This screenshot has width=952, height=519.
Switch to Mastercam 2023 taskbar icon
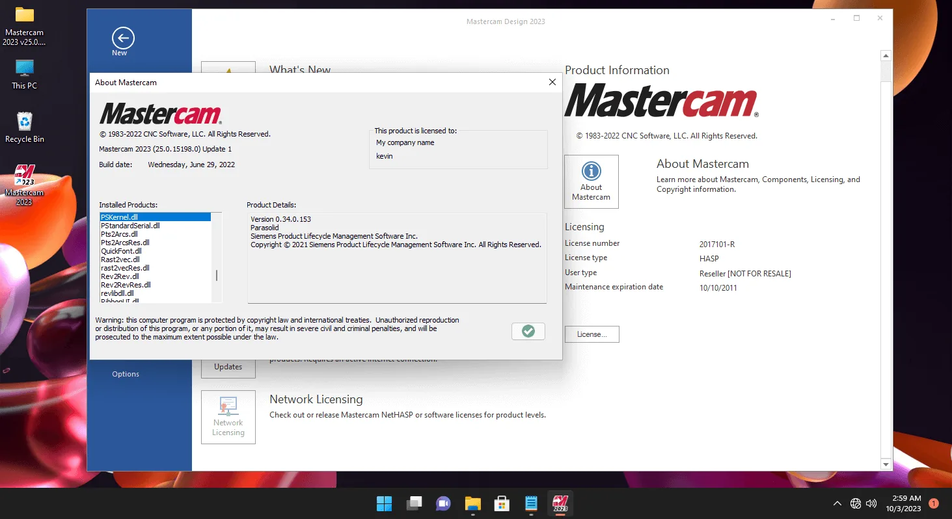[x=560, y=503]
